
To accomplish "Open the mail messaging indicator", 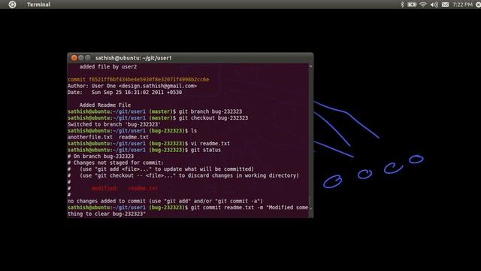I will coord(445,5).
